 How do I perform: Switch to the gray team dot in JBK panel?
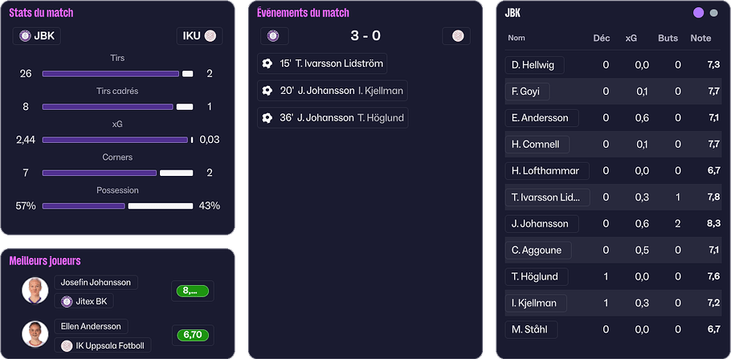(714, 13)
